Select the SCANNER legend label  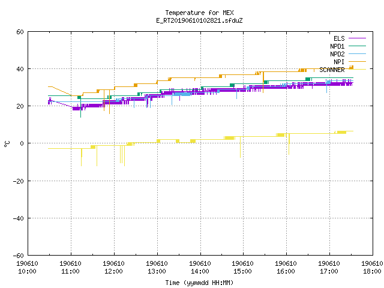coord(332,70)
